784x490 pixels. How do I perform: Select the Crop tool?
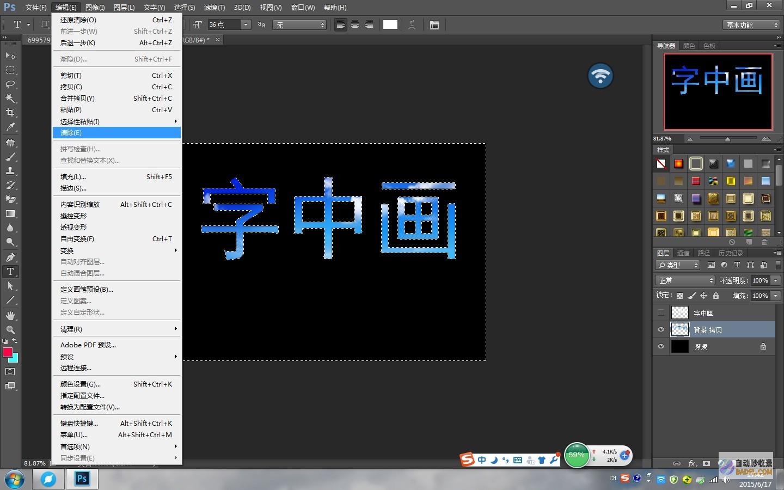click(x=10, y=112)
